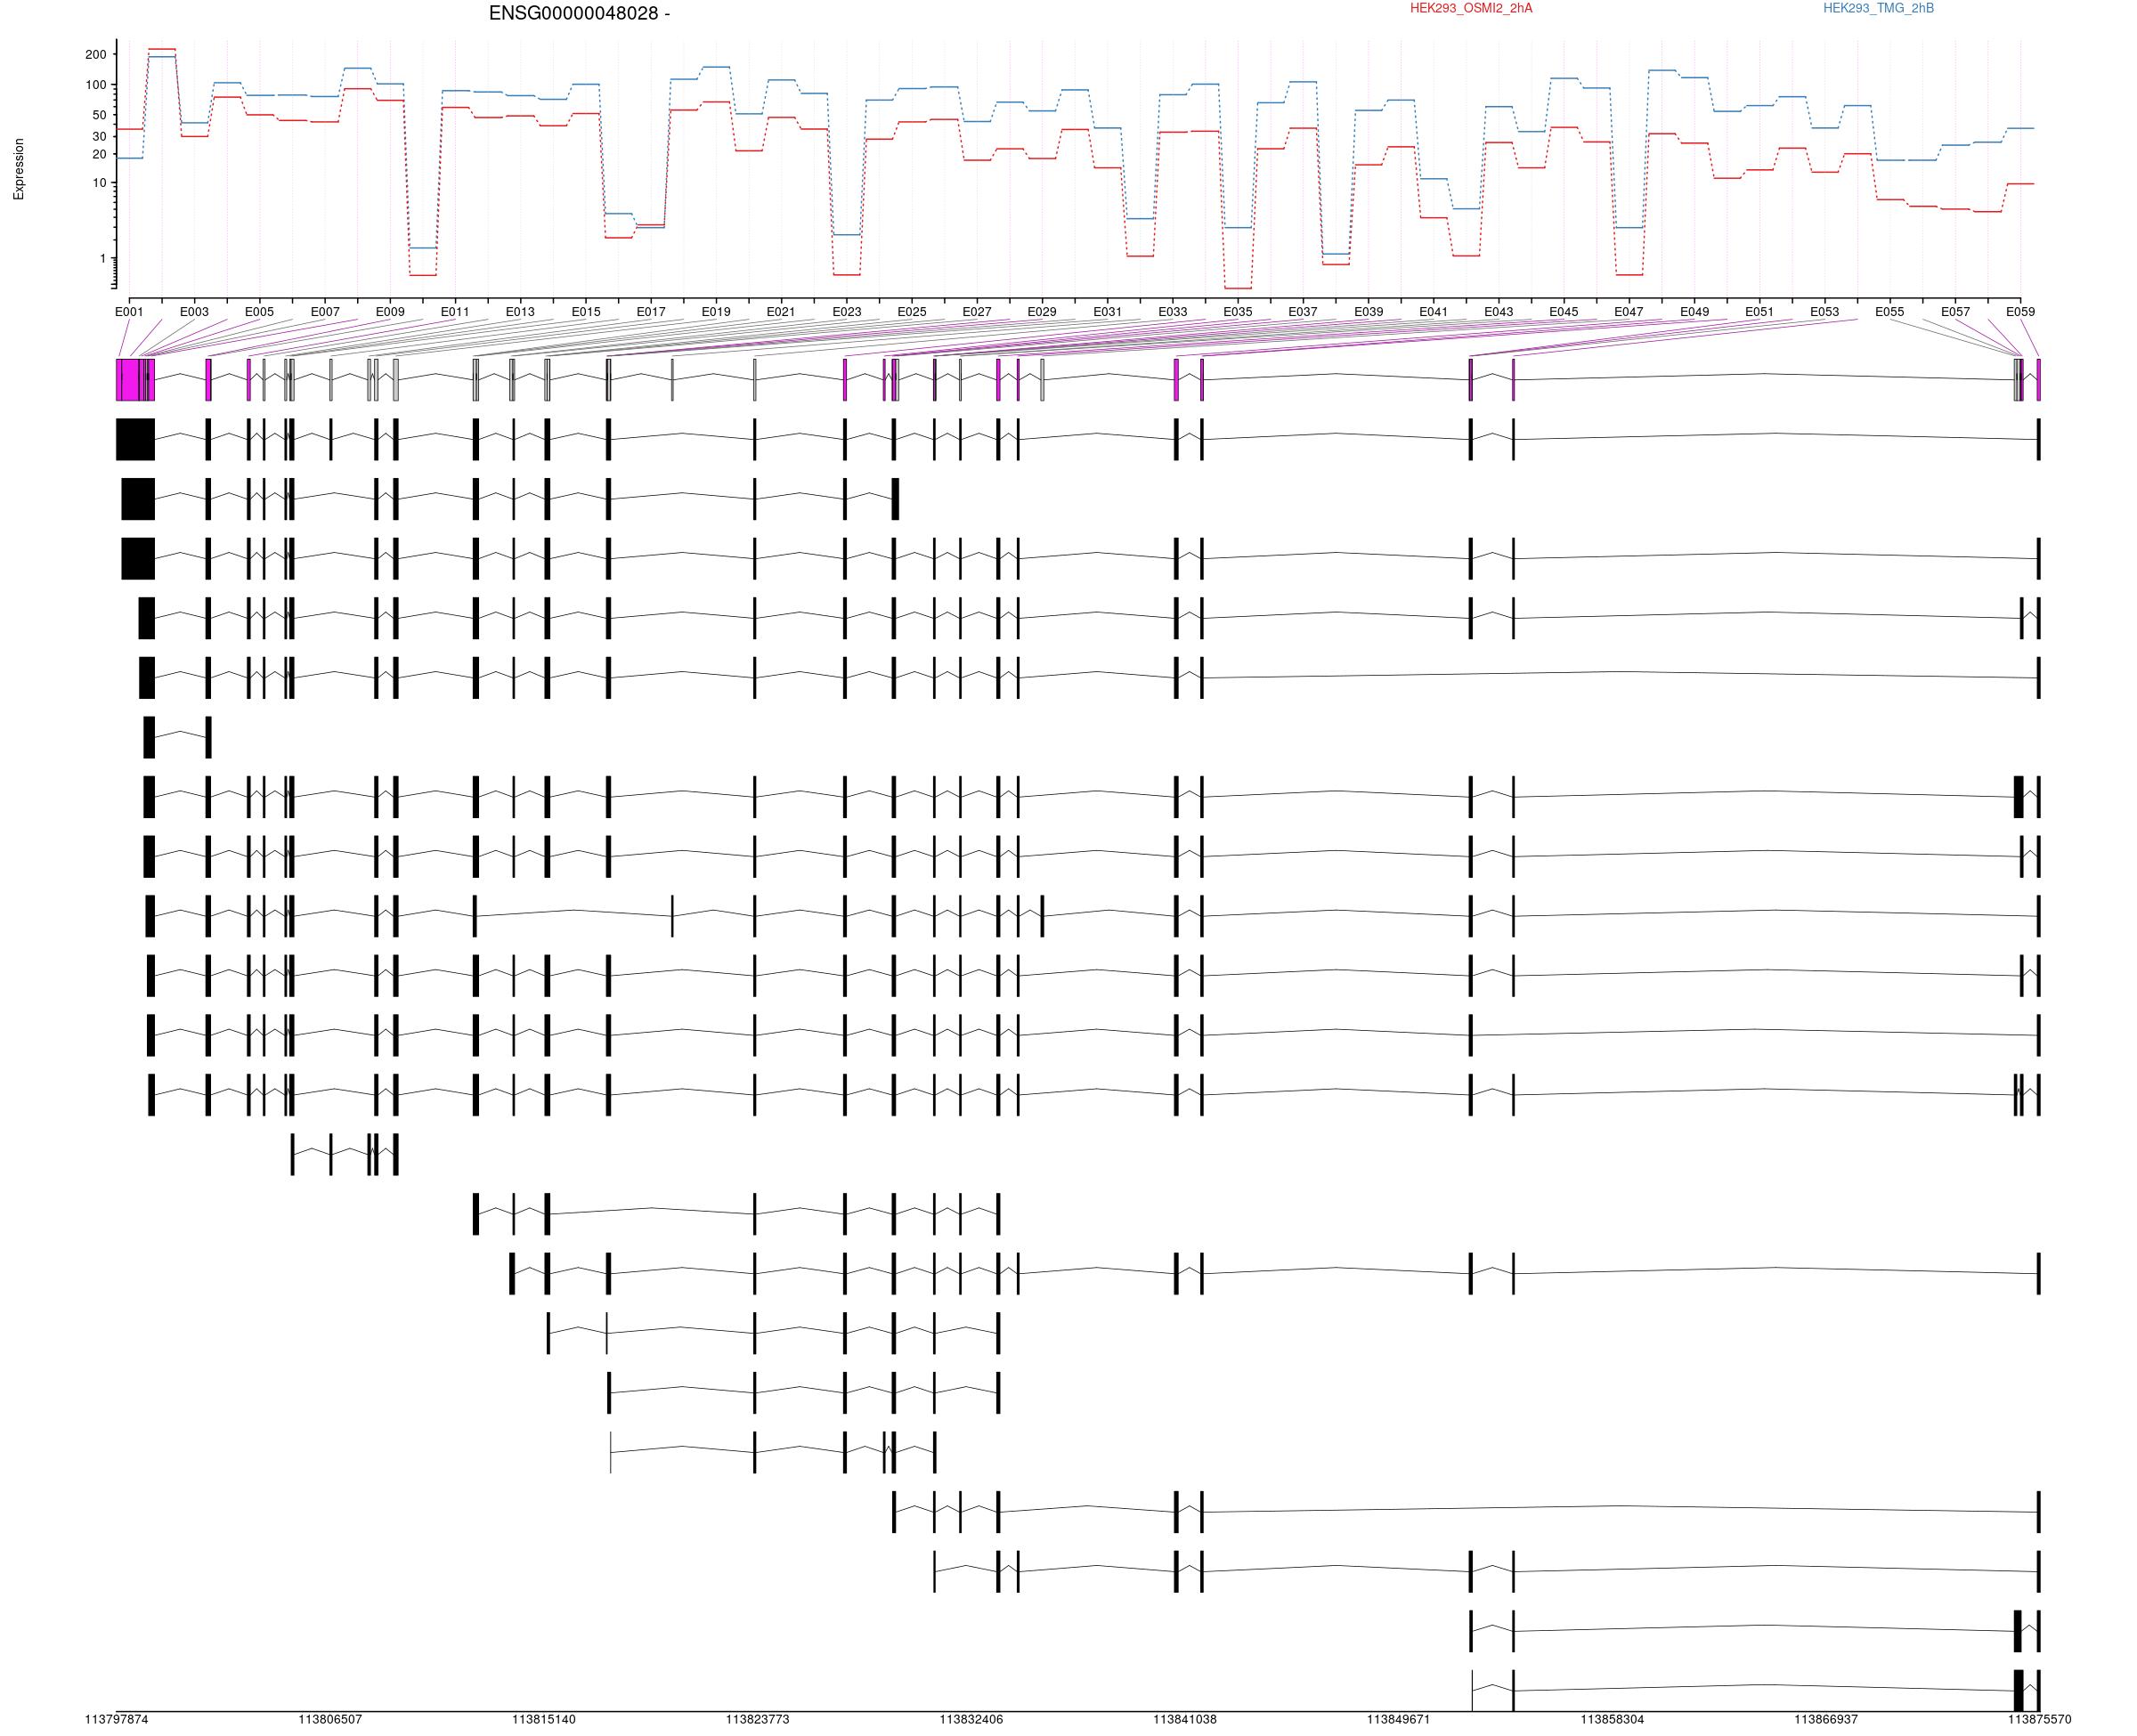Viewport: 2137px width, 1736px height.
Task: Click genomic coordinate 113875570
Action: click(2040, 1720)
